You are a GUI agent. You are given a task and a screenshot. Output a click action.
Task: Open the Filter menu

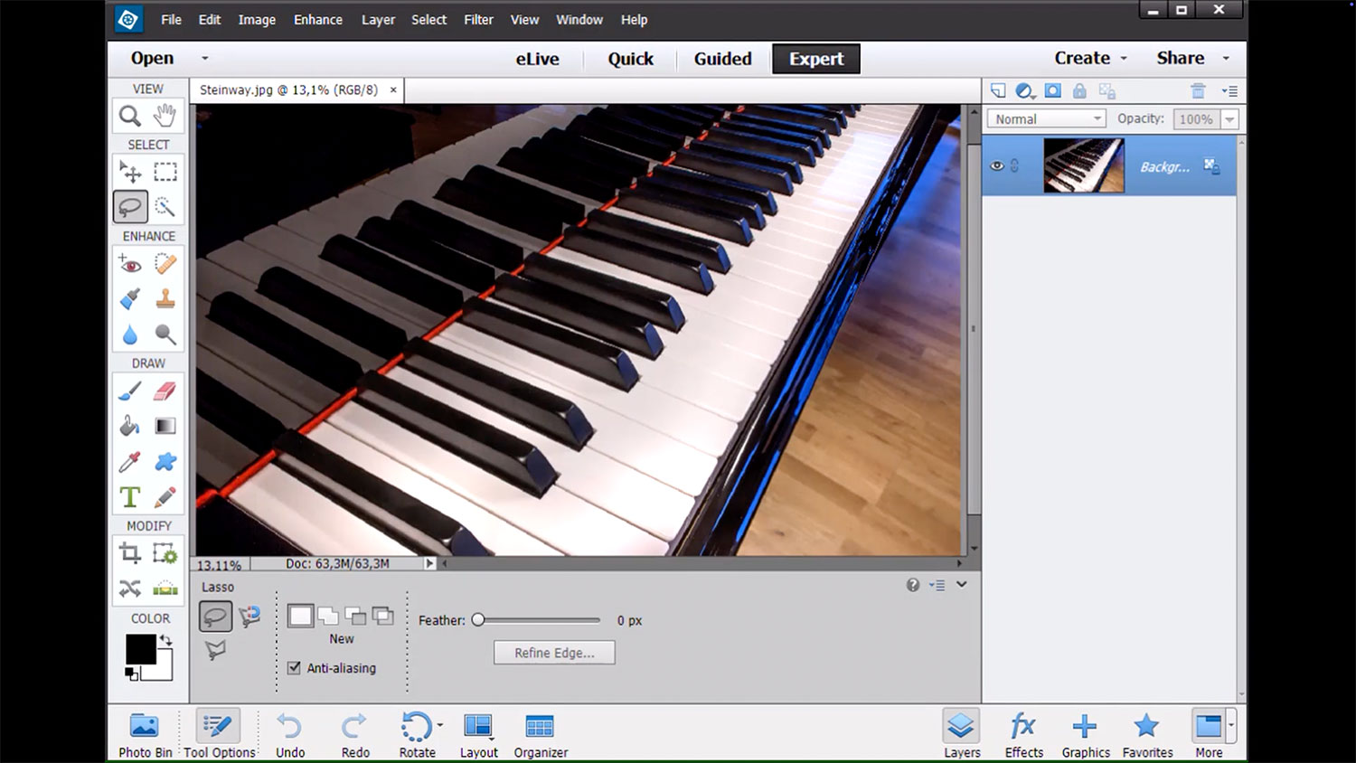coord(478,20)
